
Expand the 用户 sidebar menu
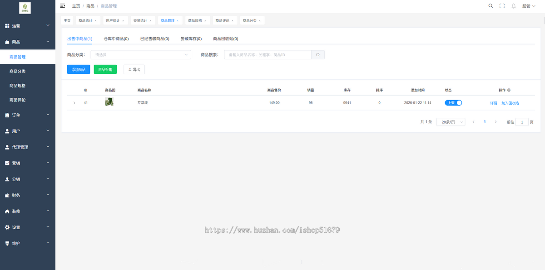tap(28, 131)
